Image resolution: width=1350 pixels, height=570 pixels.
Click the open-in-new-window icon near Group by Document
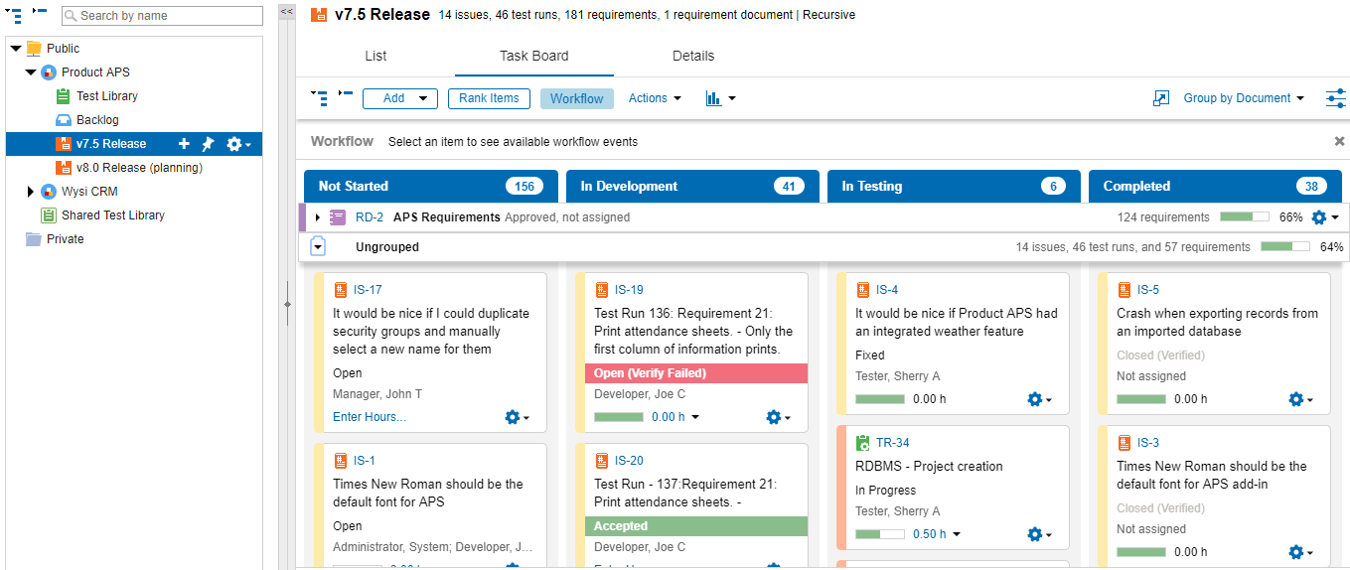(x=1161, y=98)
